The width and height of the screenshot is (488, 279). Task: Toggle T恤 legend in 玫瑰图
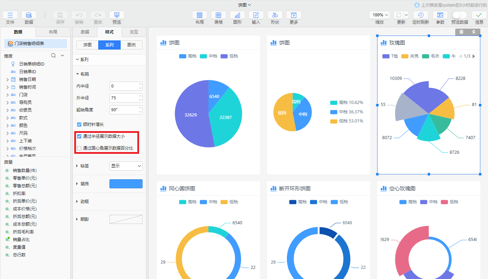390,56
